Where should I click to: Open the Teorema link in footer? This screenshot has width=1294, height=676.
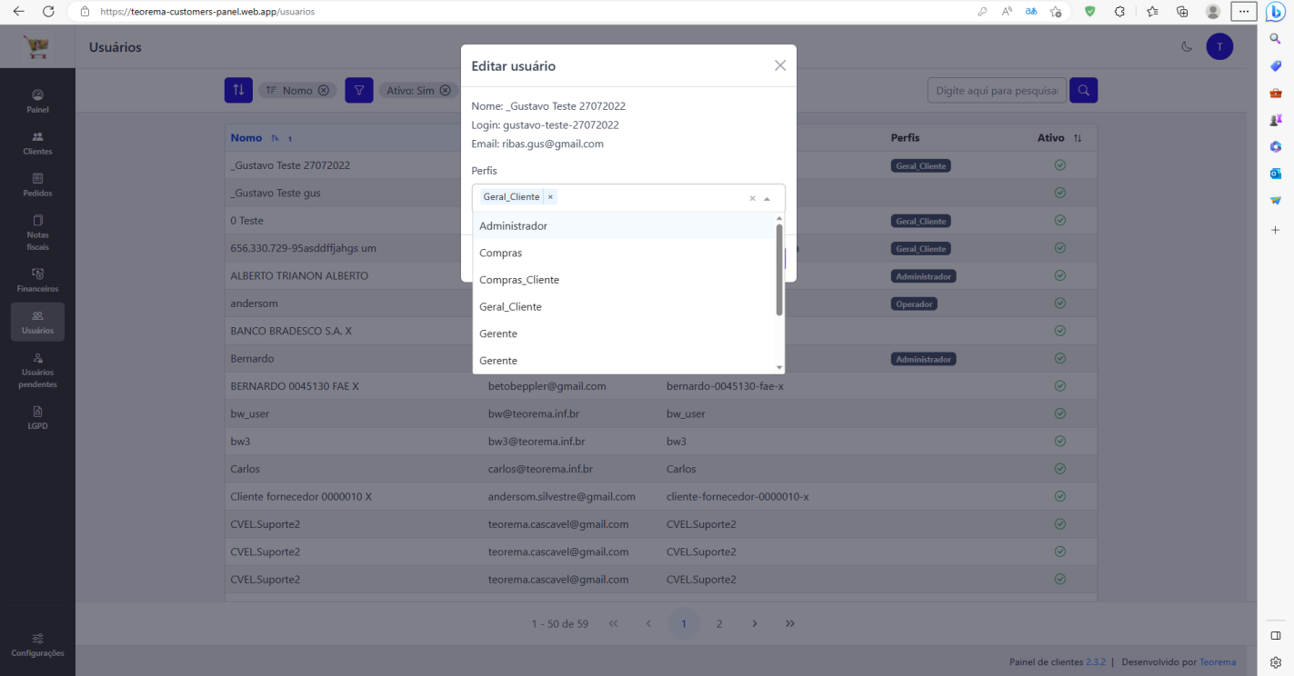(x=1218, y=661)
